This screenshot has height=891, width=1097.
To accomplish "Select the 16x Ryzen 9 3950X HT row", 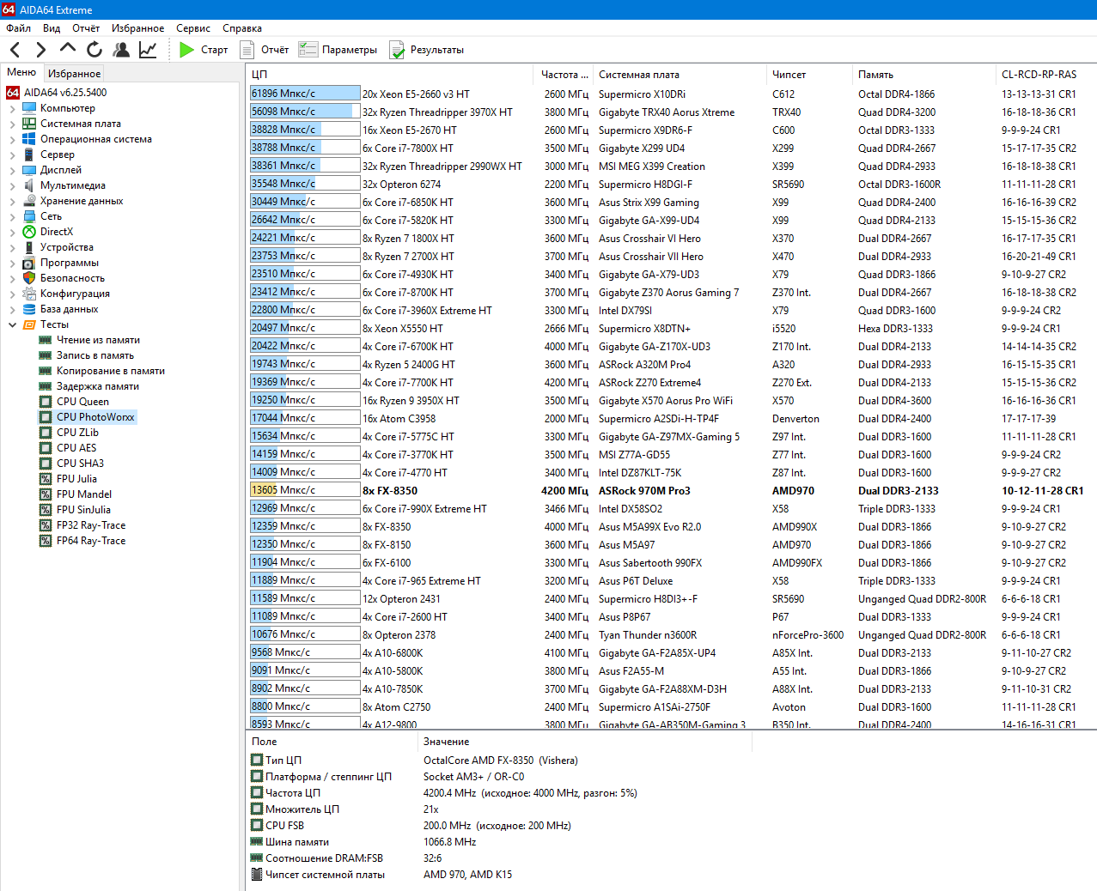I will coord(670,400).
